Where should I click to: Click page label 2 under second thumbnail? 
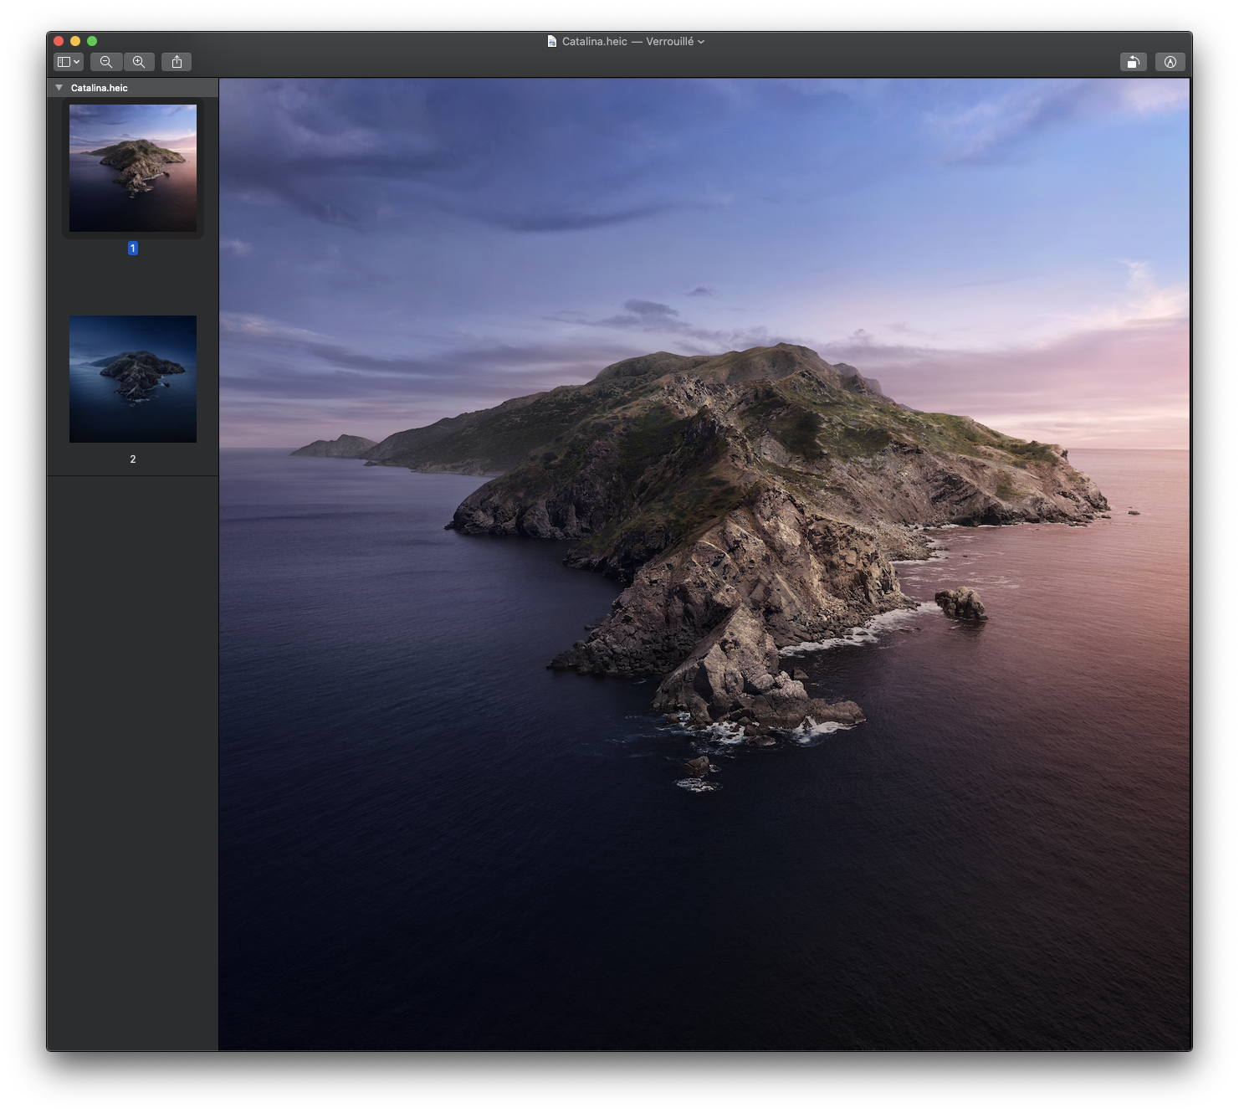(133, 459)
